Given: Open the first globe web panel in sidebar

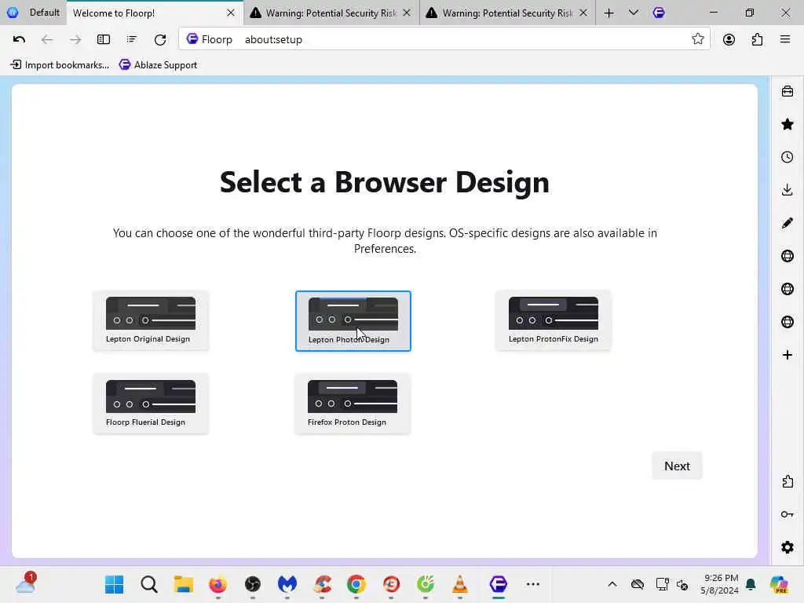Looking at the screenshot, I should 788,256.
